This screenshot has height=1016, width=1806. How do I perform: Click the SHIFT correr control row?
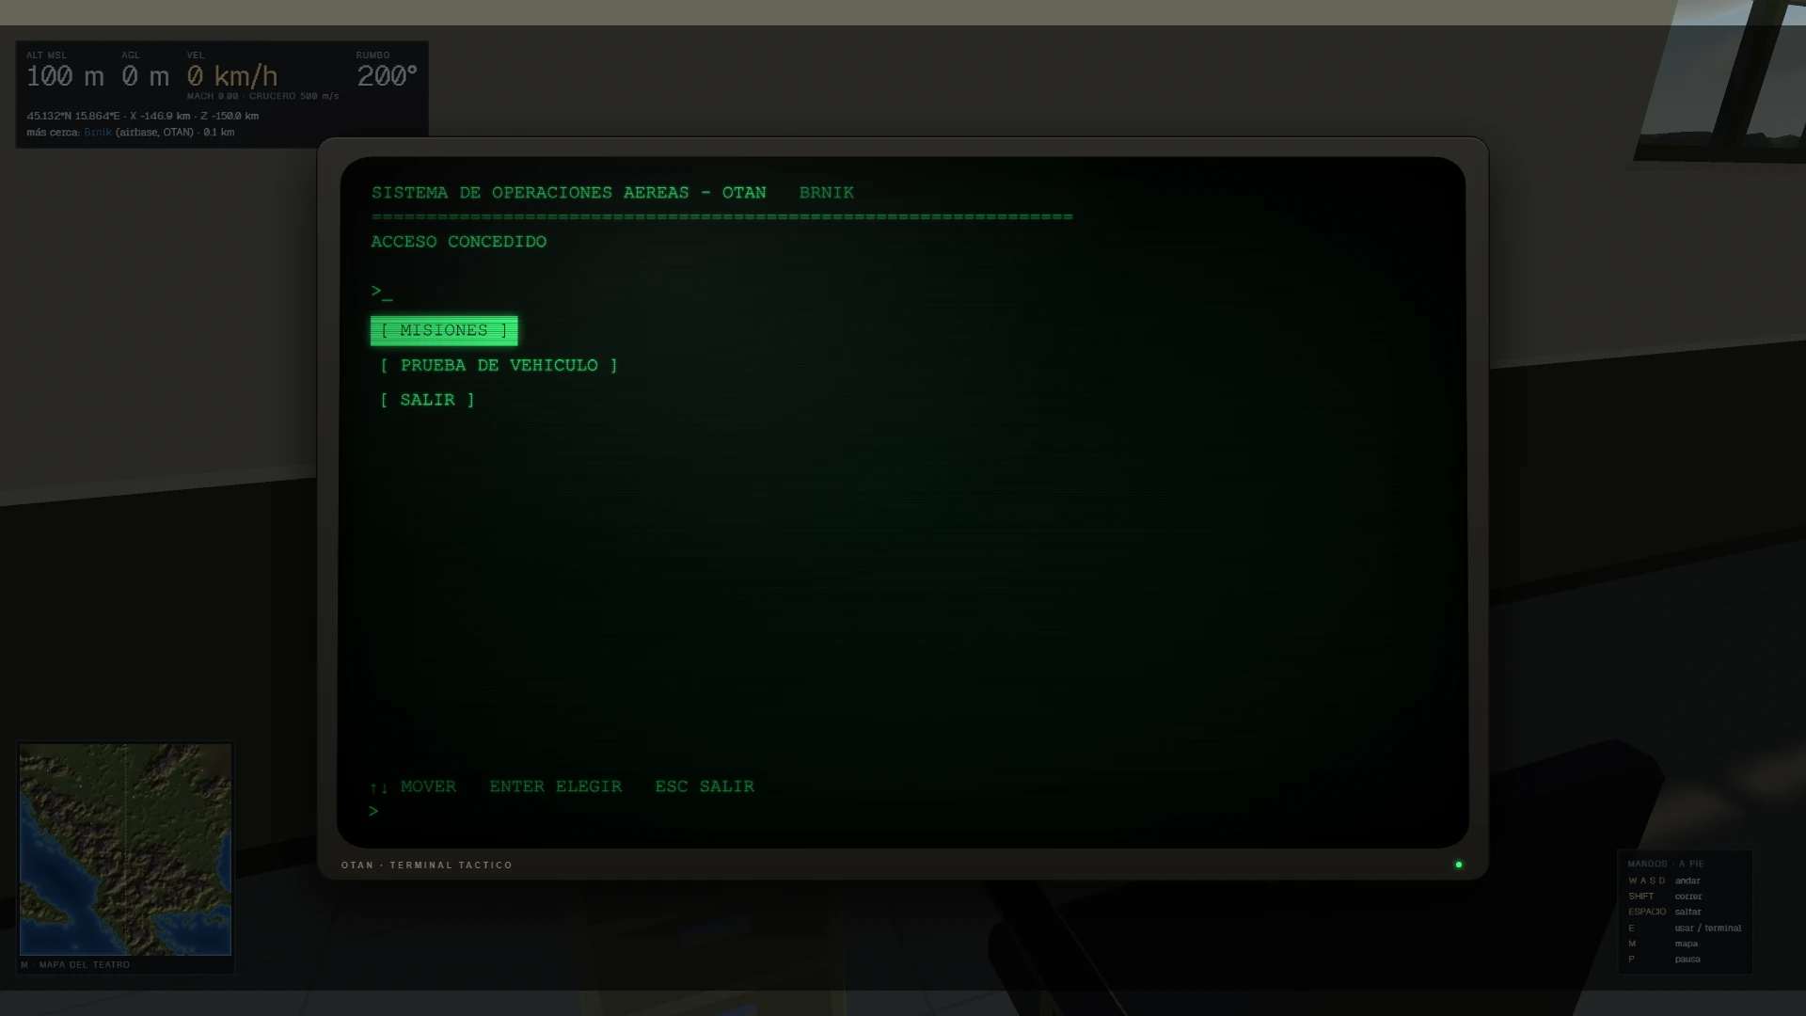pos(1684,897)
